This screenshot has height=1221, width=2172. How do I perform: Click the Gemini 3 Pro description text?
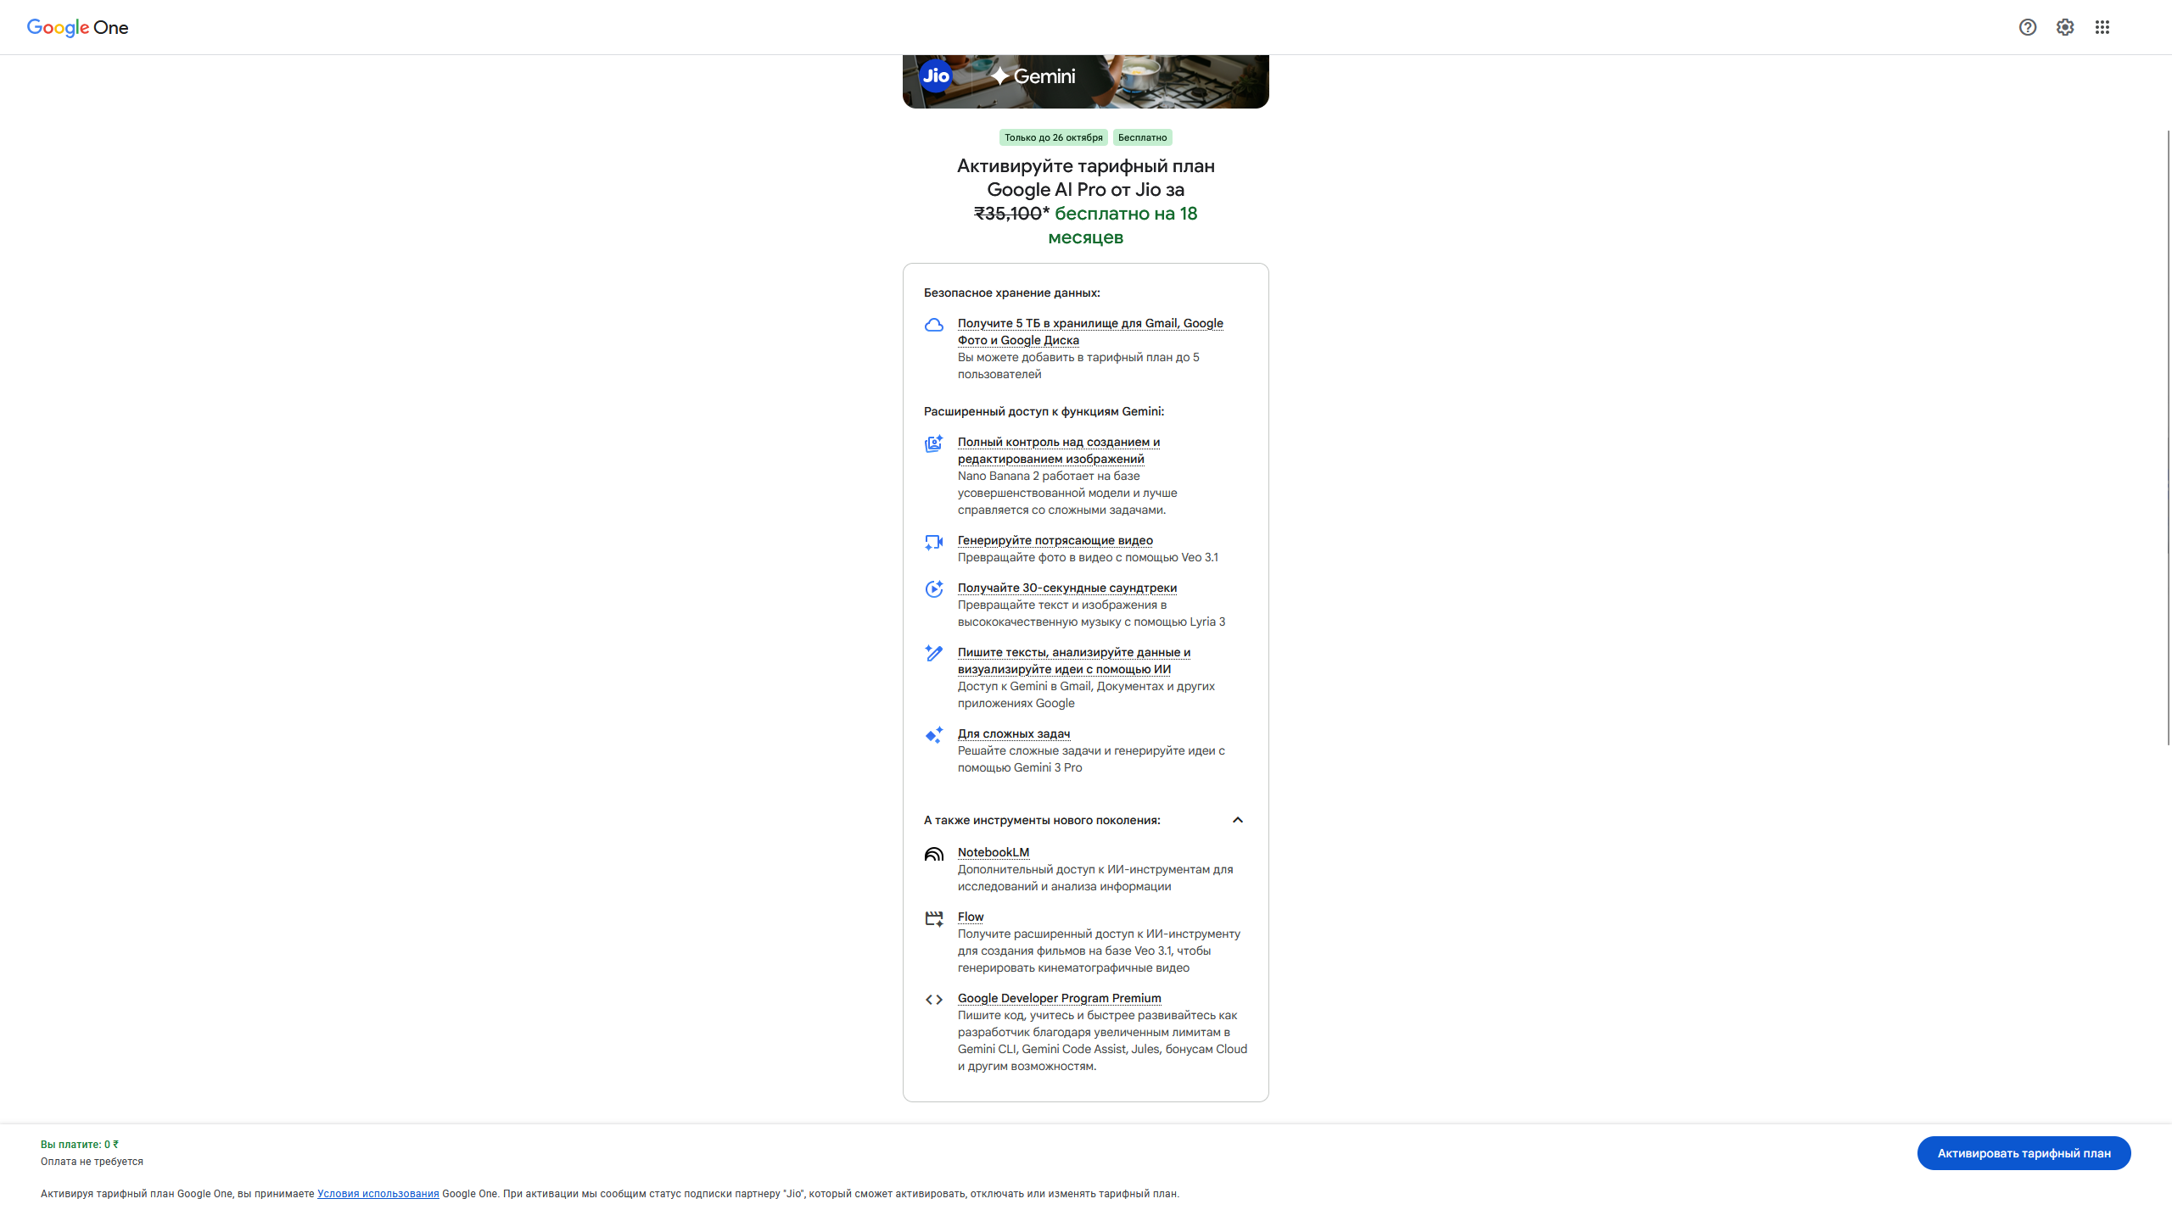tap(1092, 759)
